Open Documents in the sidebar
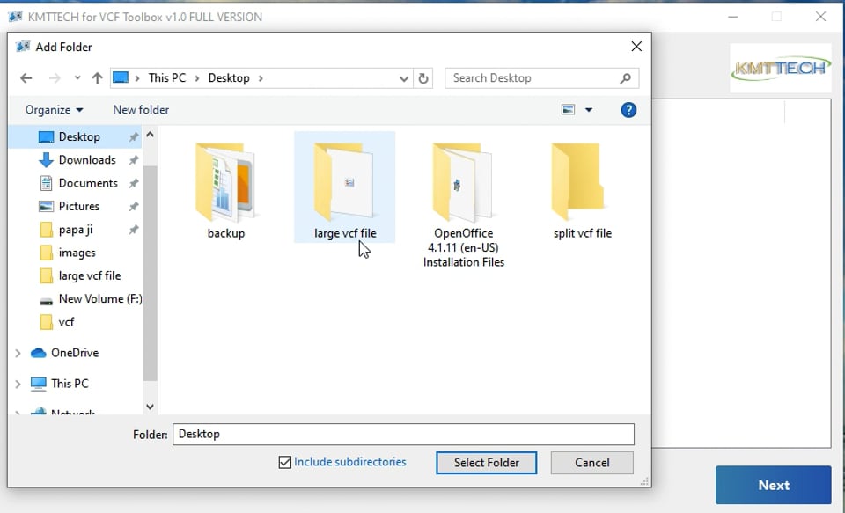The image size is (845, 513). [x=88, y=183]
